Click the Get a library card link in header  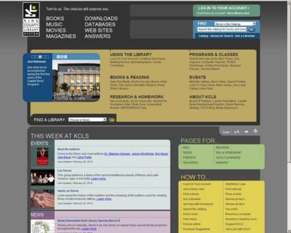coord(238,13)
